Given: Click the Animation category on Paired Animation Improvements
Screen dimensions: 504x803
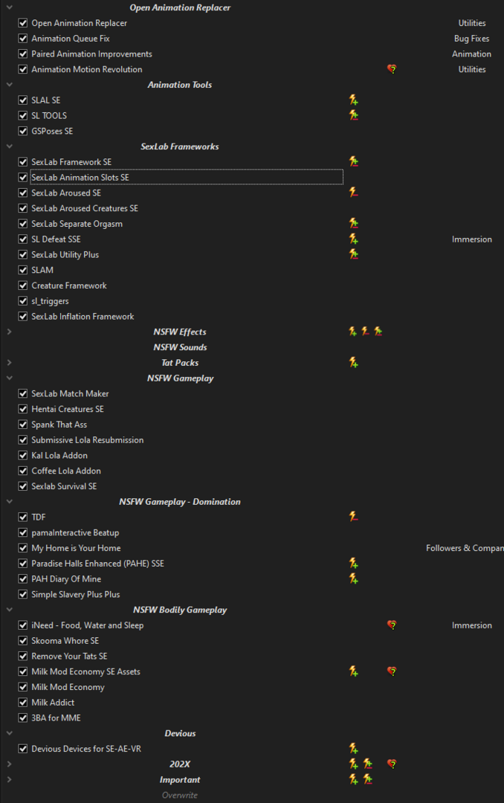Looking at the screenshot, I should click(x=471, y=54).
